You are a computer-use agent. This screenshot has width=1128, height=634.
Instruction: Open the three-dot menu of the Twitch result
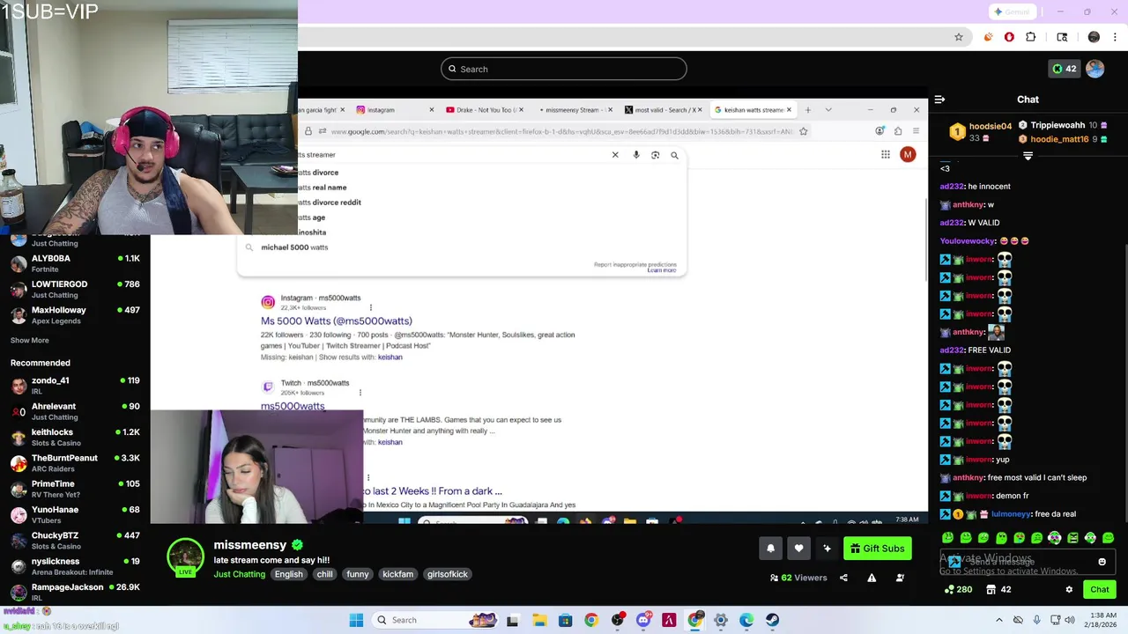coord(360,393)
